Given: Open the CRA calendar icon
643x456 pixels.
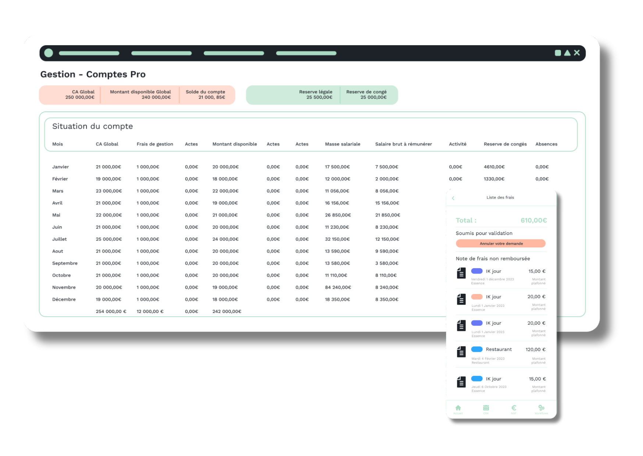Looking at the screenshot, I should click(486, 409).
